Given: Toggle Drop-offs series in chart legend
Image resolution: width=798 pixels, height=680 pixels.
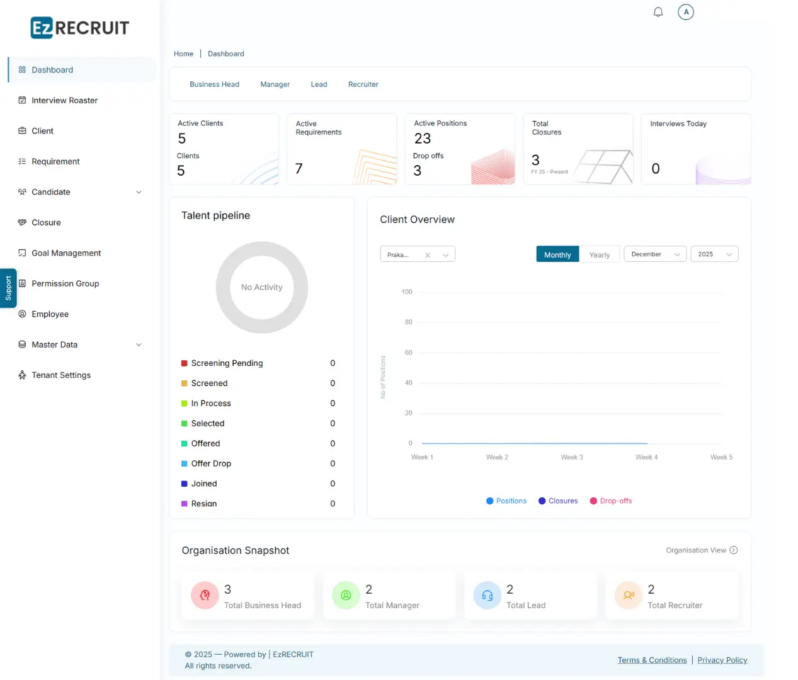Looking at the screenshot, I should pyautogui.click(x=611, y=501).
